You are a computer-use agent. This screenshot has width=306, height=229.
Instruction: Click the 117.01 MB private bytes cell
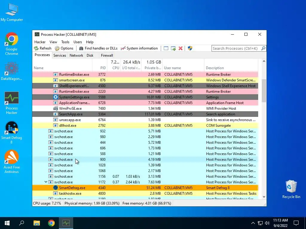coord(153,114)
